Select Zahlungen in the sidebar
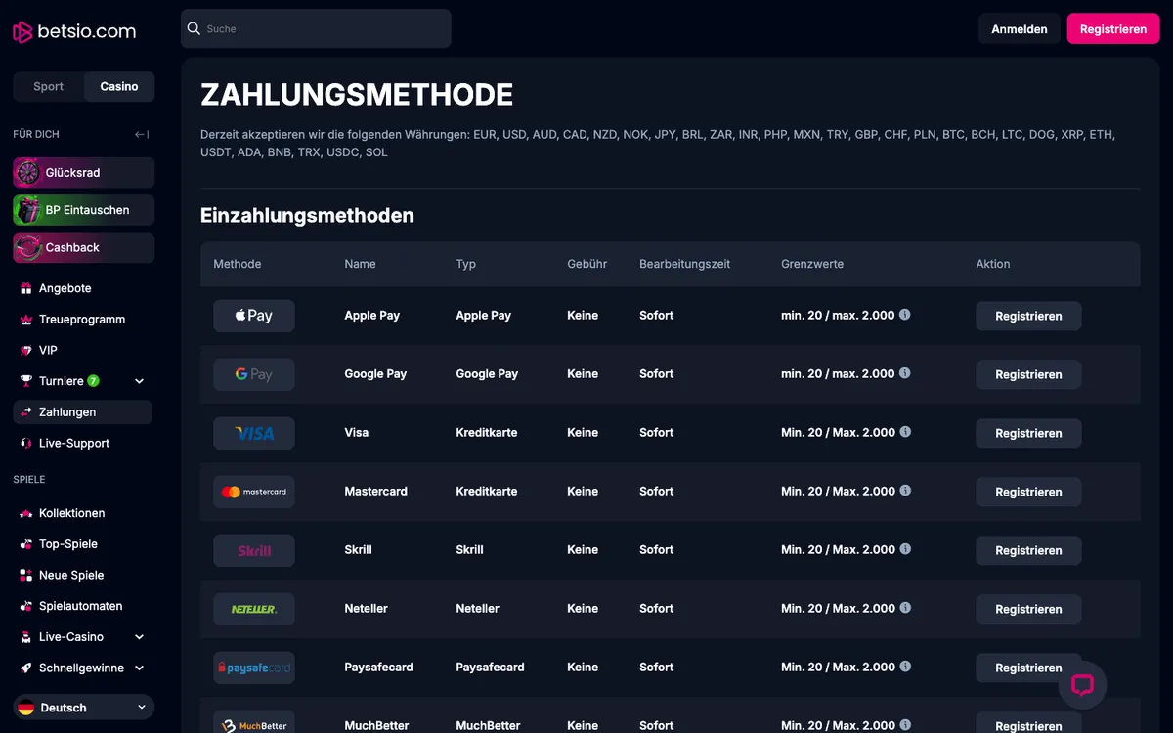 83,412
